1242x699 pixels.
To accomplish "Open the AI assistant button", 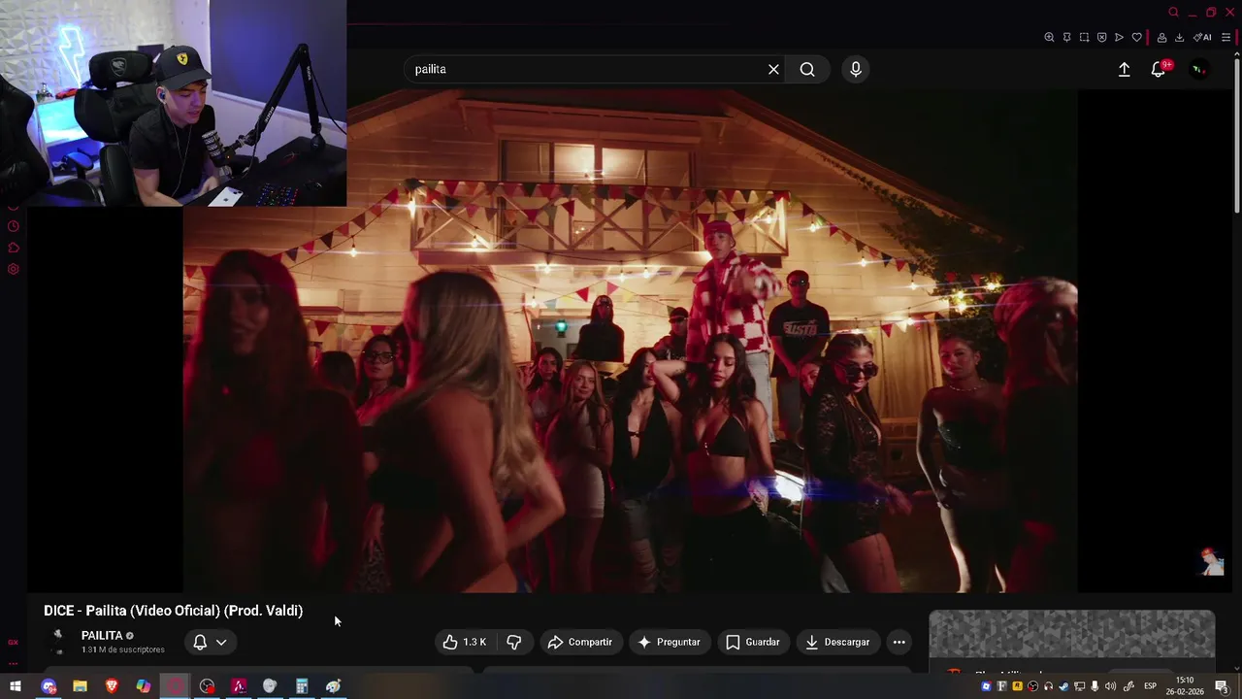I will click(1202, 37).
